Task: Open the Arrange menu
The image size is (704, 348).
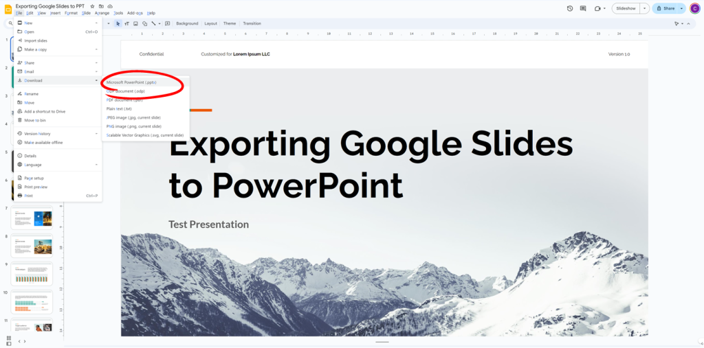Action: (x=102, y=13)
